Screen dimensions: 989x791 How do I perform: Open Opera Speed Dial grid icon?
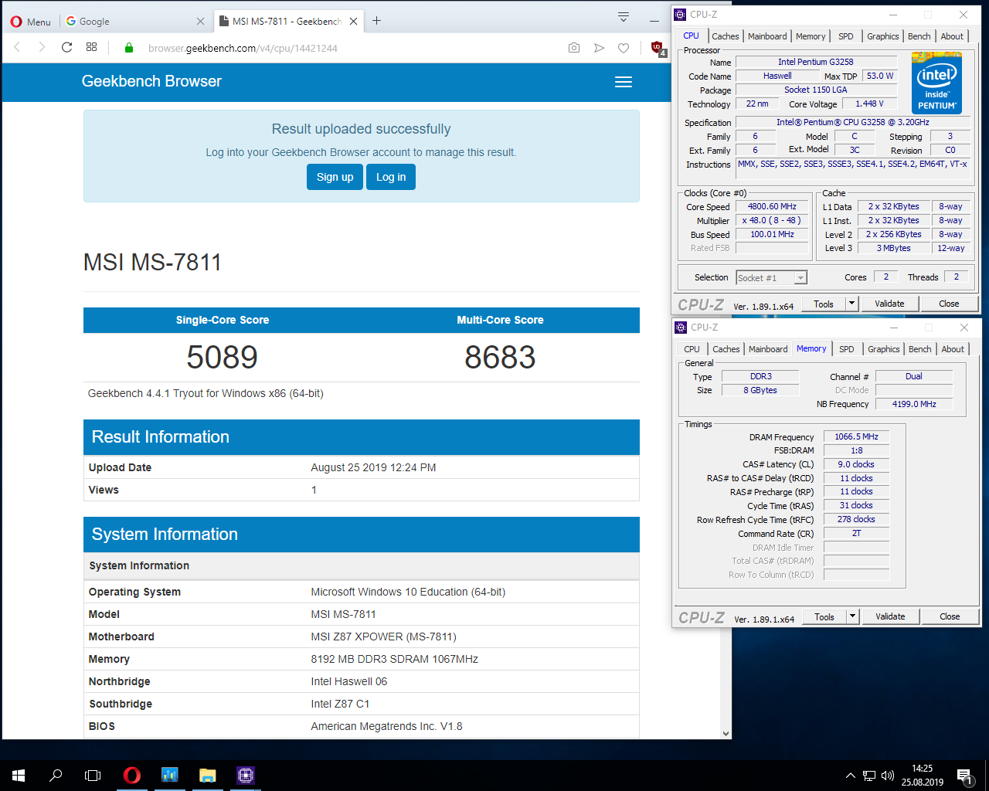[x=91, y=47]
